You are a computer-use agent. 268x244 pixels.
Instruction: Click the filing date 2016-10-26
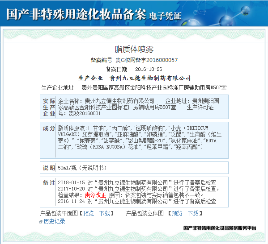point(149,69)
